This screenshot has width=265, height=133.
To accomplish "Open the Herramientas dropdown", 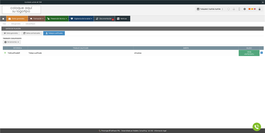I will (x=12, y=42).
